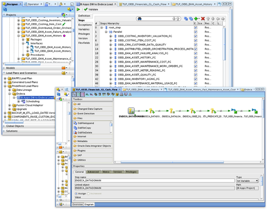Viewport: 267px width, 209px height.
Task: Switch to the Advanced properties tab
Action: point(93,172)
